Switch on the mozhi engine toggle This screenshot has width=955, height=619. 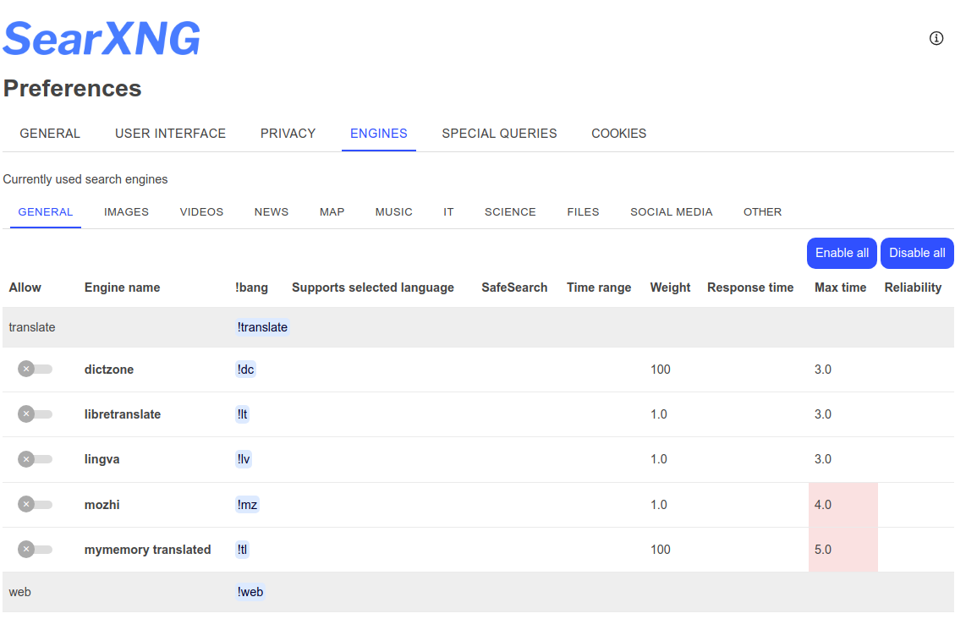click(x=35, y=504)
